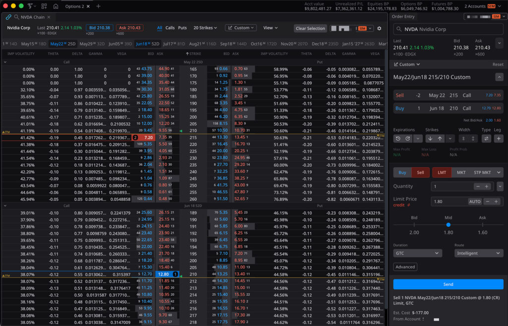Image resolution: width=508 pixels, height=326 pixels.
Task: Open the 20 Strikes dropdown
Action: coord(205,28)
